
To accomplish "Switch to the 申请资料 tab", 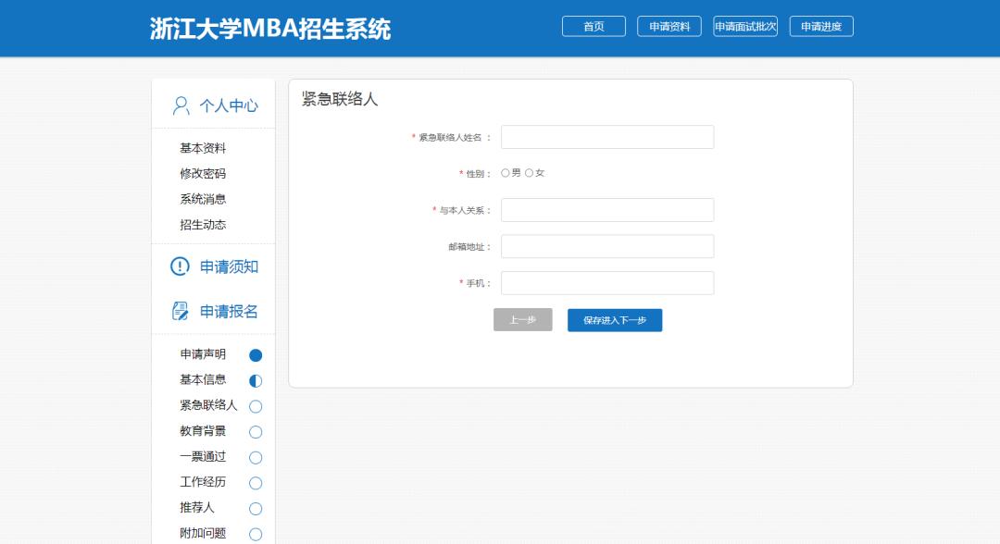I will [x=669, y=26].
